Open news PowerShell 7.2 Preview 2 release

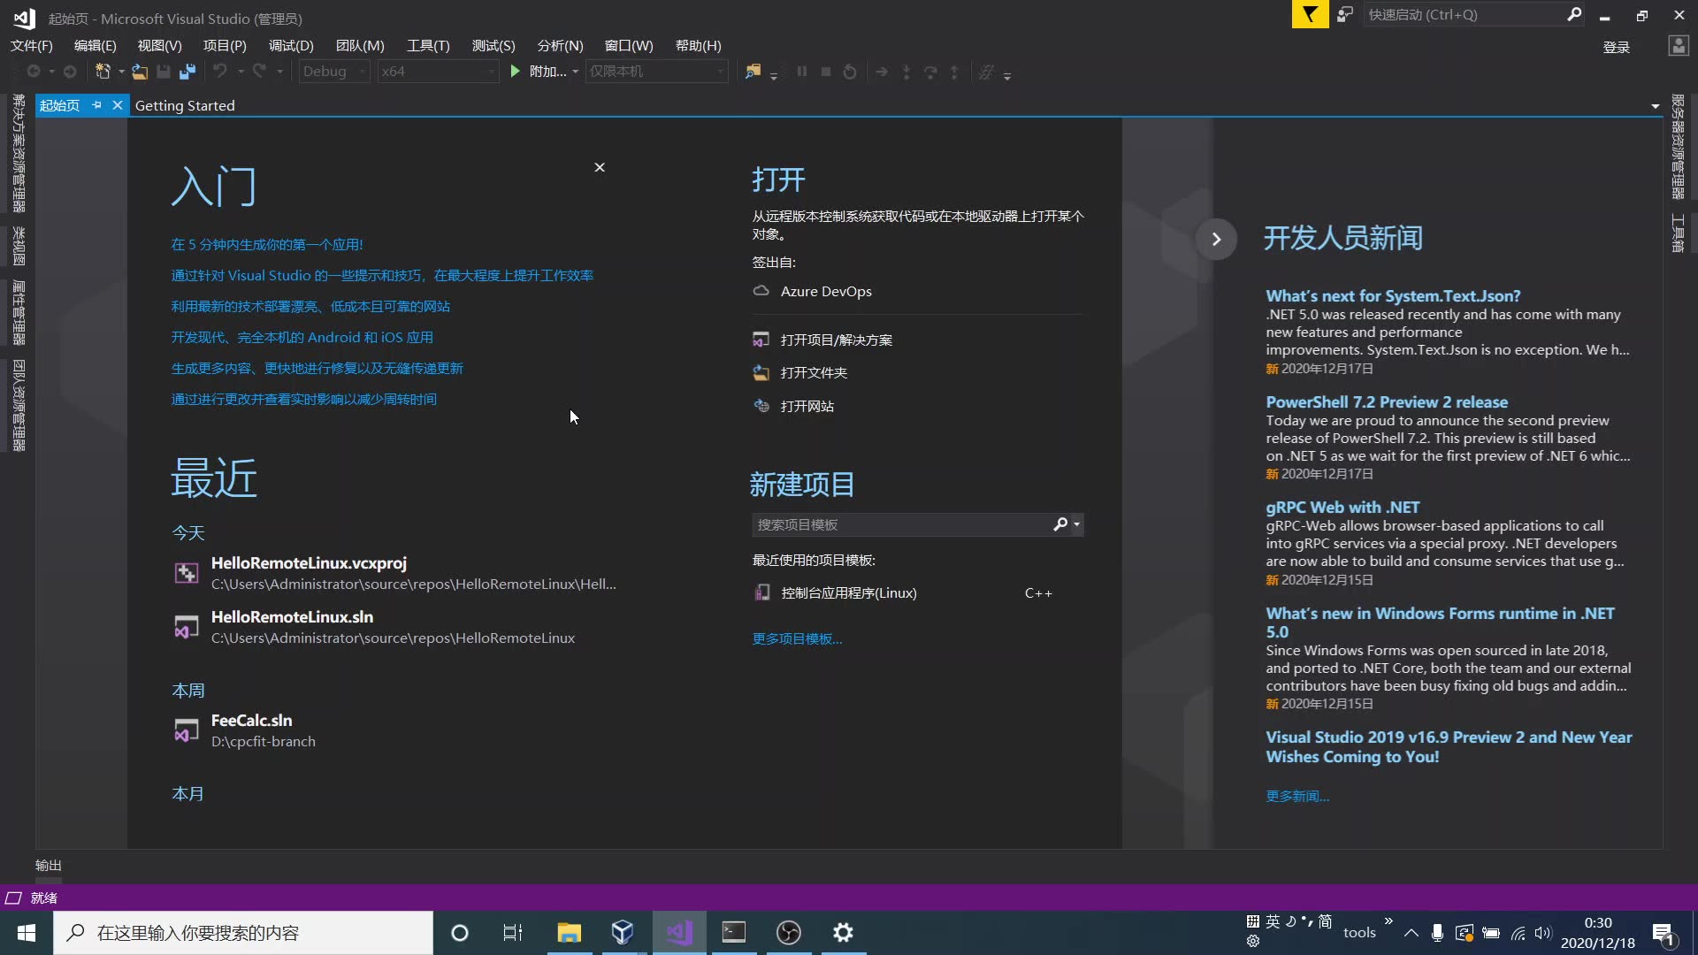1387,401
